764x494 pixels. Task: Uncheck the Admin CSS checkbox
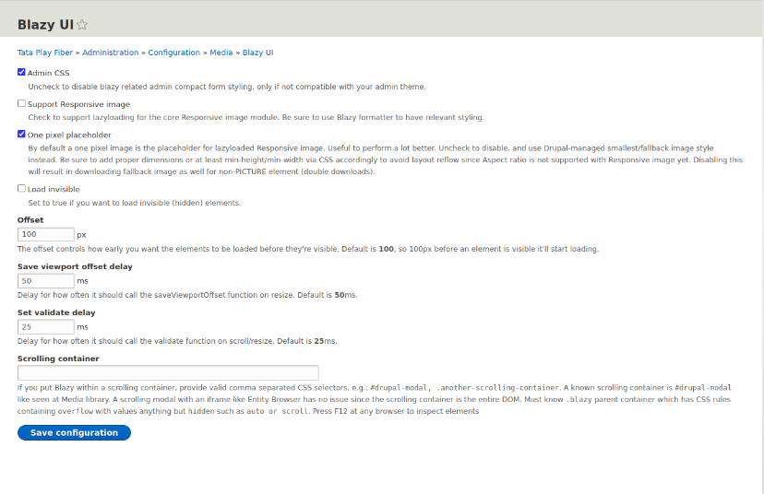(x=21, y=72)
